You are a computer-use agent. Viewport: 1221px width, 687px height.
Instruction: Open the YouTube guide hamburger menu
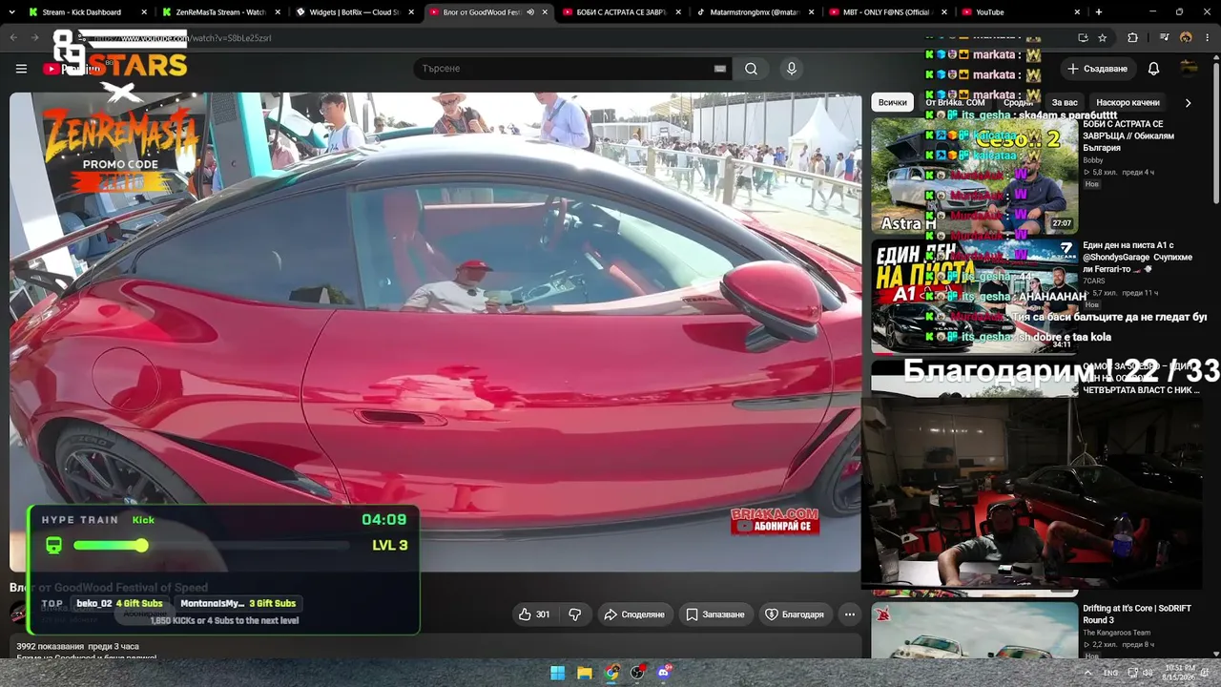tap(21, 69)
